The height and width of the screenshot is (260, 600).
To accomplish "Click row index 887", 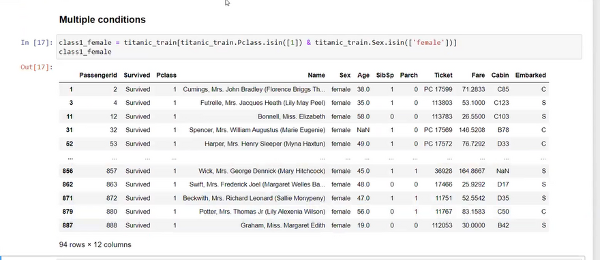I will 67,225.
